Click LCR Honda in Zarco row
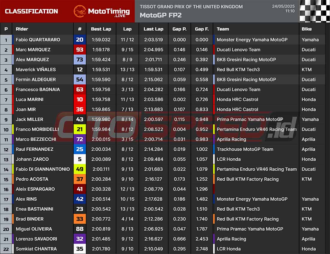Viewport: 330px width, 254px height. (229, 159)
